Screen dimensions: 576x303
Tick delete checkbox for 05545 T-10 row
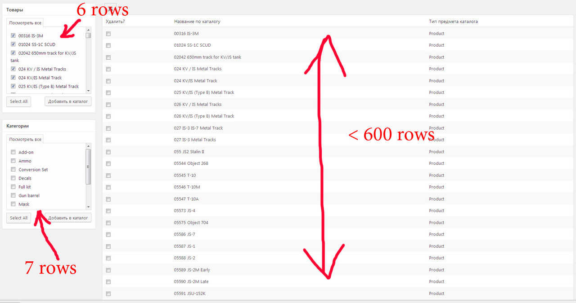click(x=108, y=176)
